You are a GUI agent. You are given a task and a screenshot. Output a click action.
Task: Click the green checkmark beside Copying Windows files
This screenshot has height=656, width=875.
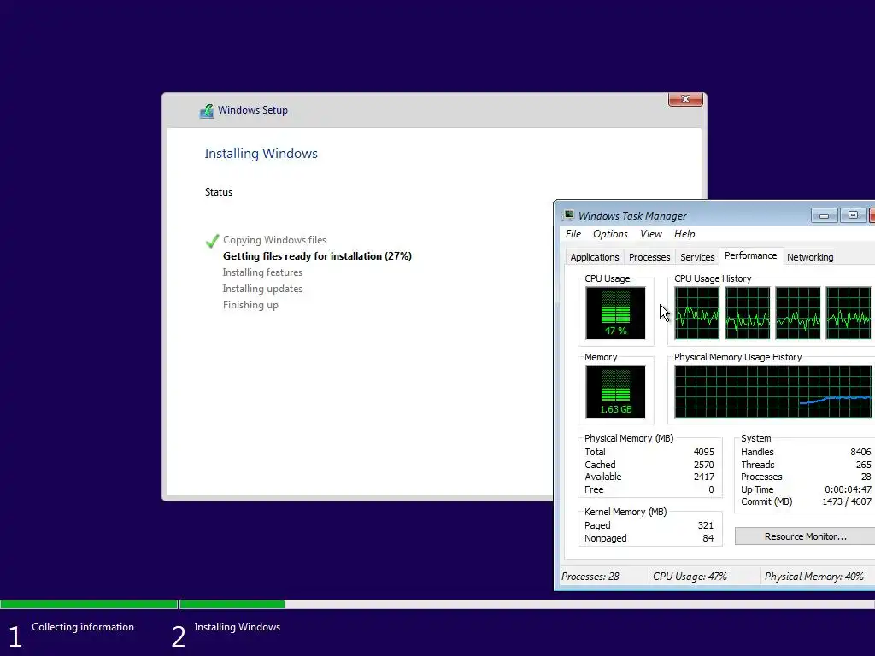[212, 240]
